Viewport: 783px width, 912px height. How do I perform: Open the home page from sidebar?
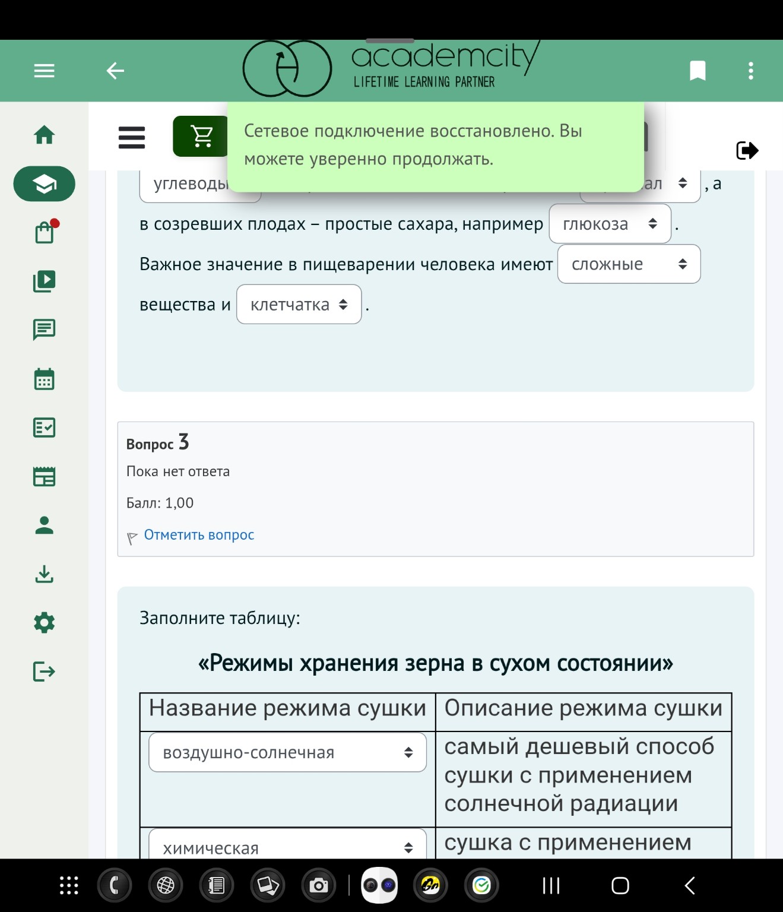tap(44, 135)
